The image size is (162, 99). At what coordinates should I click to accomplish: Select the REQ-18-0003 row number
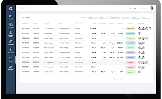[26, 38]
